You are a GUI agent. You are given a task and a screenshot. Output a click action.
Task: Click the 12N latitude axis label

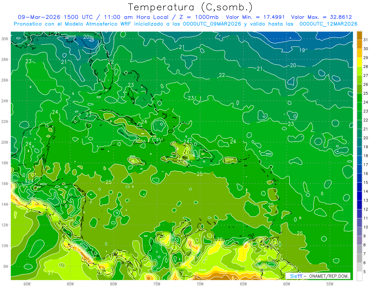coord(5,225)
